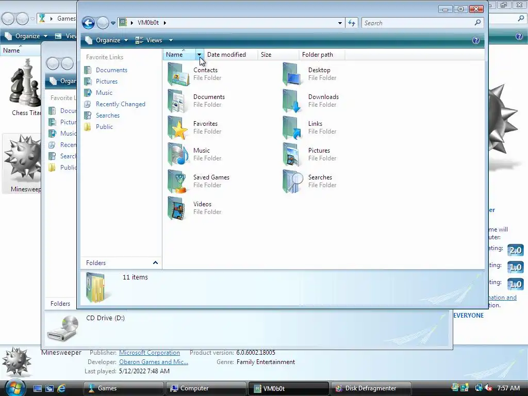Switch to Games taskbar button
Screen dimensions: 528x396
[x=124, y=388]
